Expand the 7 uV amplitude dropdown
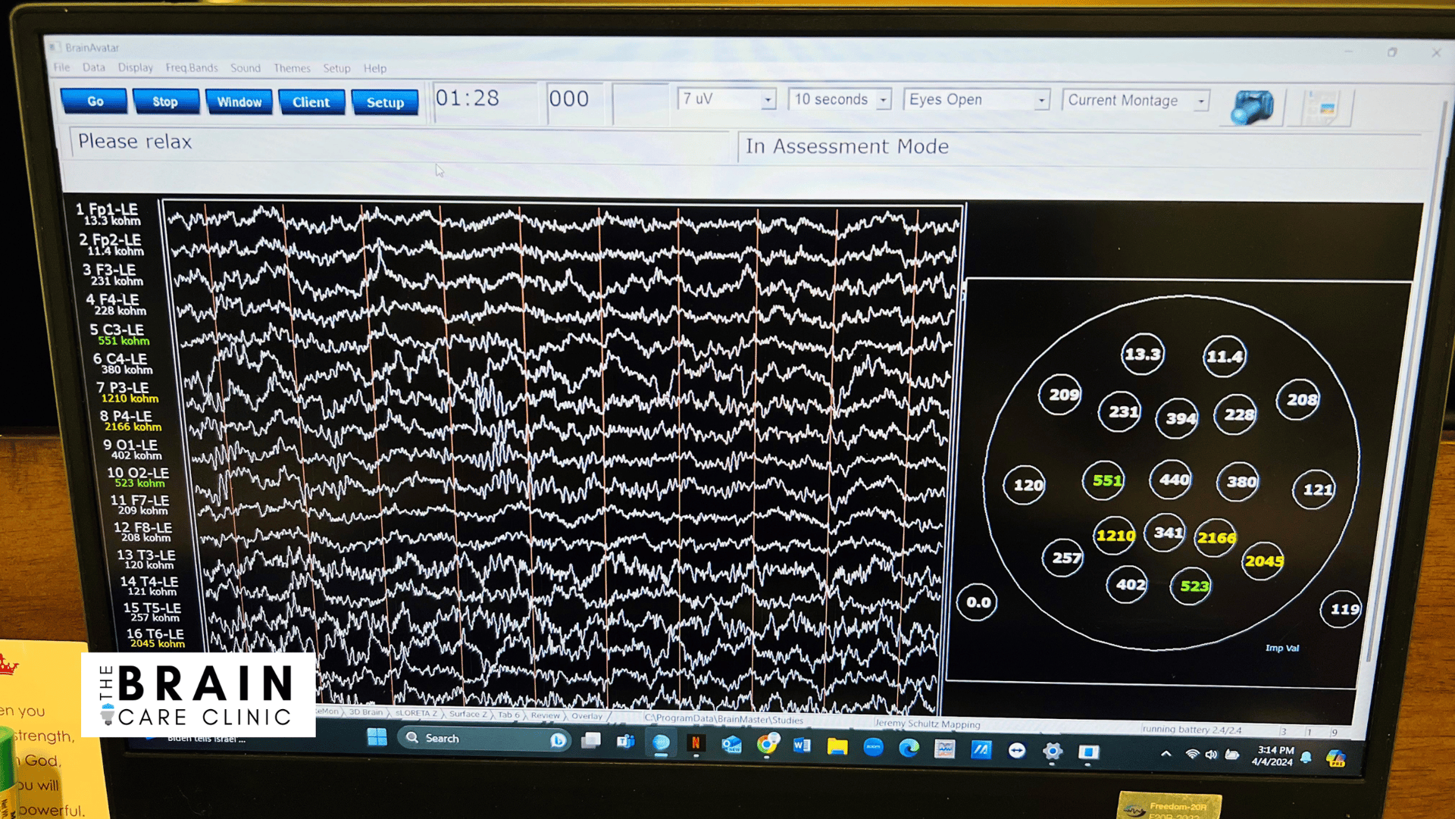The width and height of the screenshot is (1455, 819). click(768, 100)
